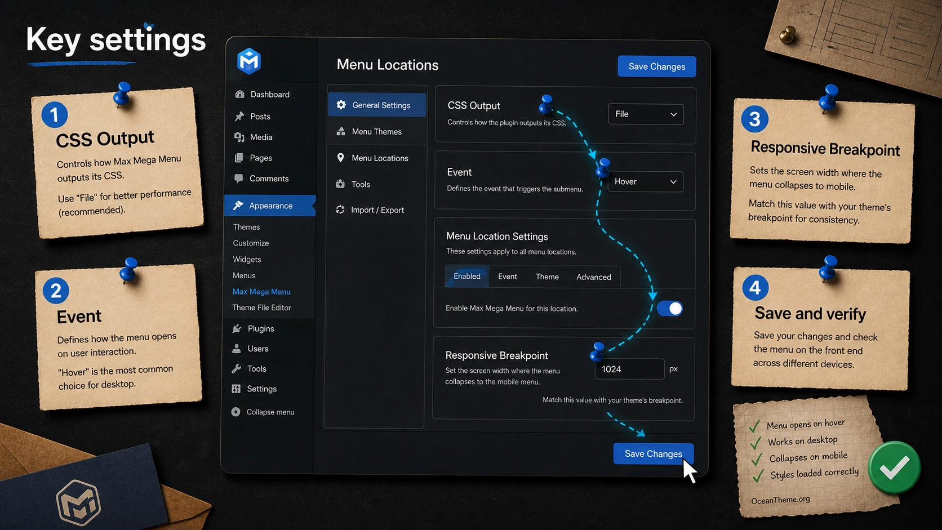Click the 'px' unit label
Image resolution: width=942 pixels, height=530 pixels.
point(673,369)
